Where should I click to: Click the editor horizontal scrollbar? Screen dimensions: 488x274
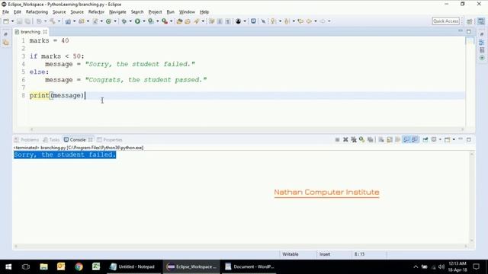246,129
